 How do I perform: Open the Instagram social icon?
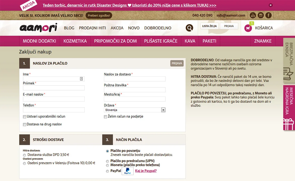tap(260, 15)
